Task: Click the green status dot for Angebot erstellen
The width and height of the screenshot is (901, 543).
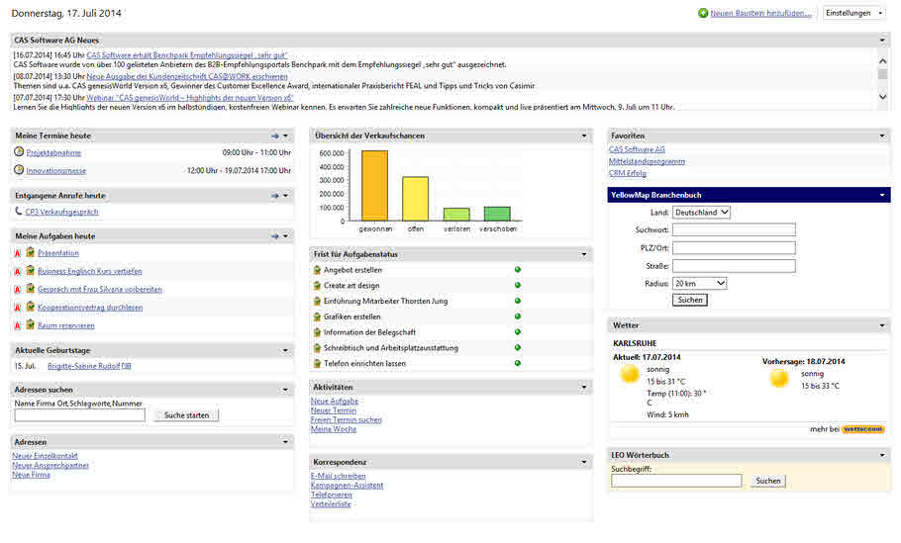Action: click(x=518, y=270)
